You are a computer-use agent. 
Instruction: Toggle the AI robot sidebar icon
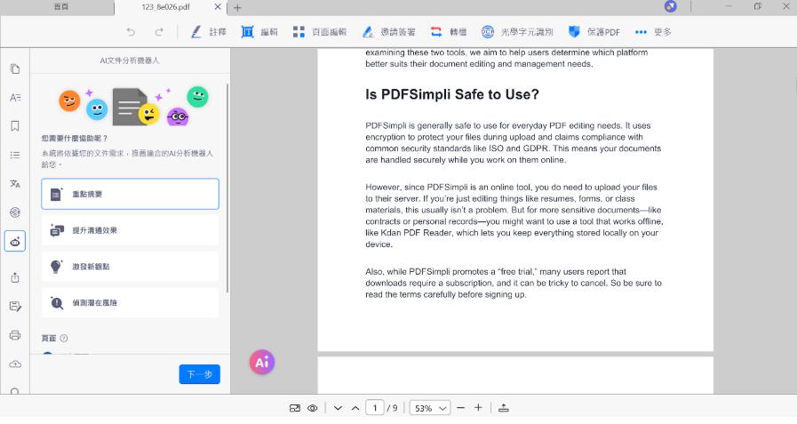coord(15,242)
